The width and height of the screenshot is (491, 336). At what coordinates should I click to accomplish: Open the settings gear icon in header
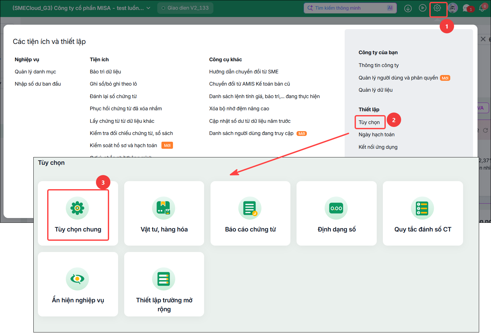coord(437,8)
